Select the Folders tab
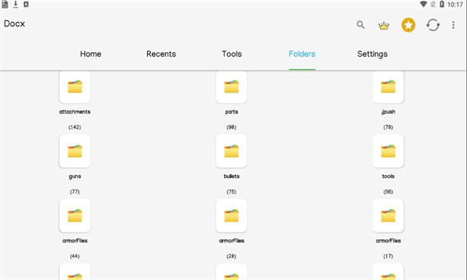Image resolution: width=467 pixels, height=280 pixels. point(302,54)
